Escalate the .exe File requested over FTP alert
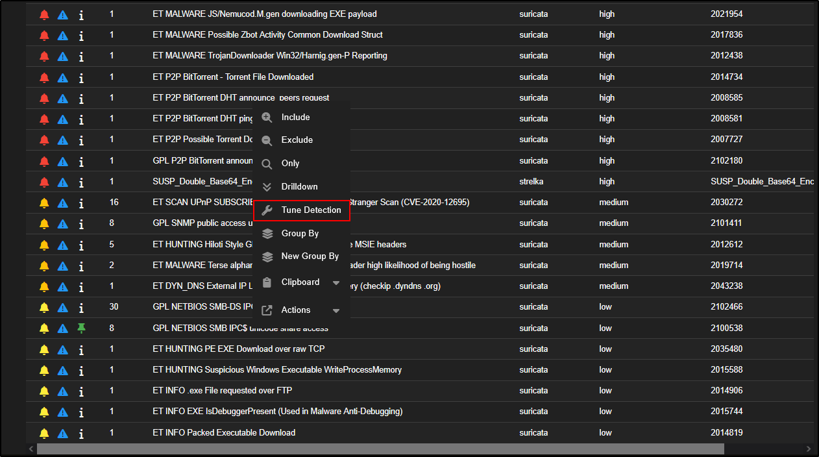Viewport: 819px width, 457px height. point(62,391)
